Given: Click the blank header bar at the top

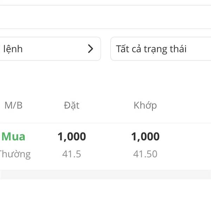Looking at the screenshot, I should pyautogui.click(x=105, y=17).
